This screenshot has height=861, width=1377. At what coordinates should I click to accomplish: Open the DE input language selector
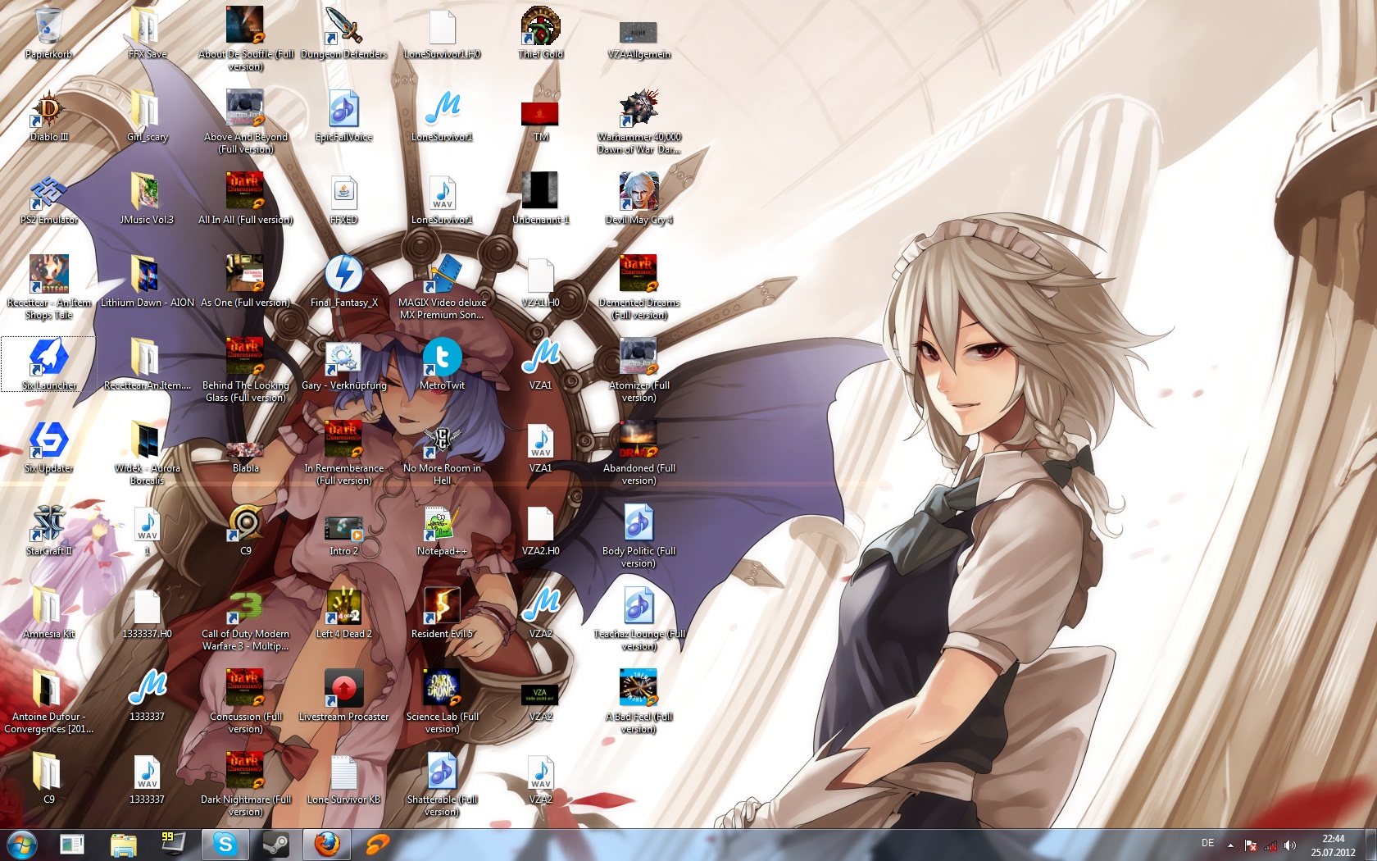coord(1207,844)
